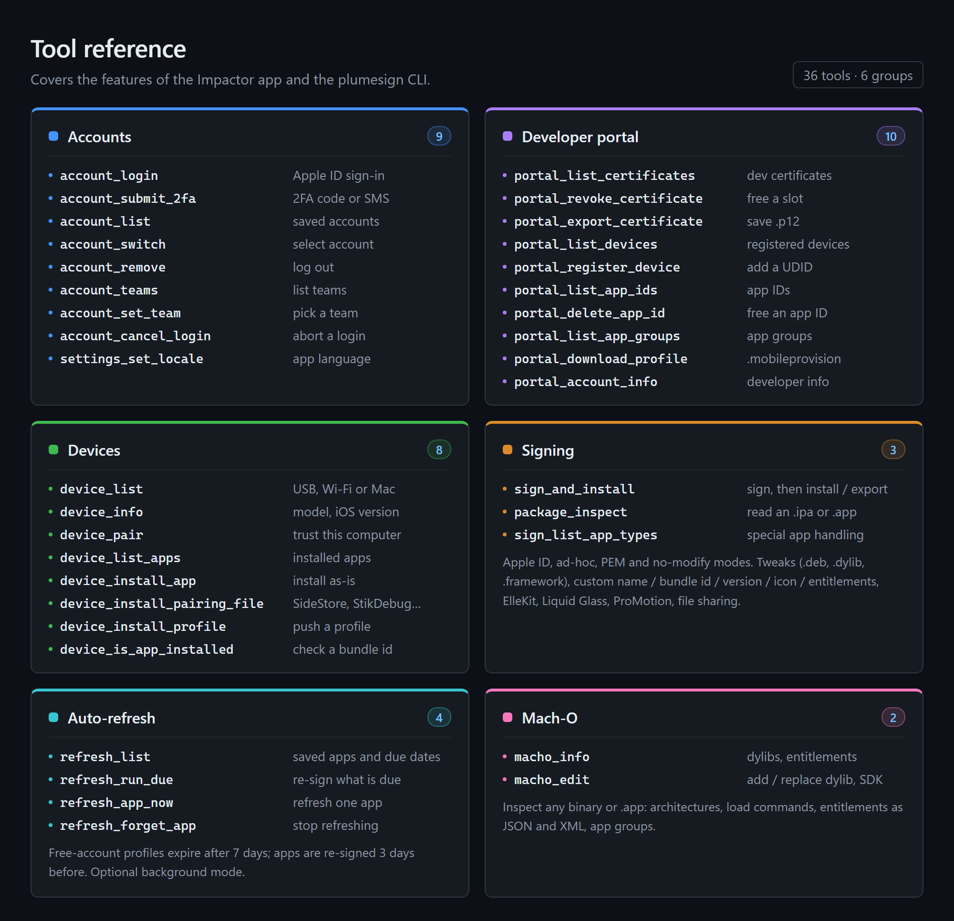
Task: Select portal_download_profile entry
Action: [601, 359]
